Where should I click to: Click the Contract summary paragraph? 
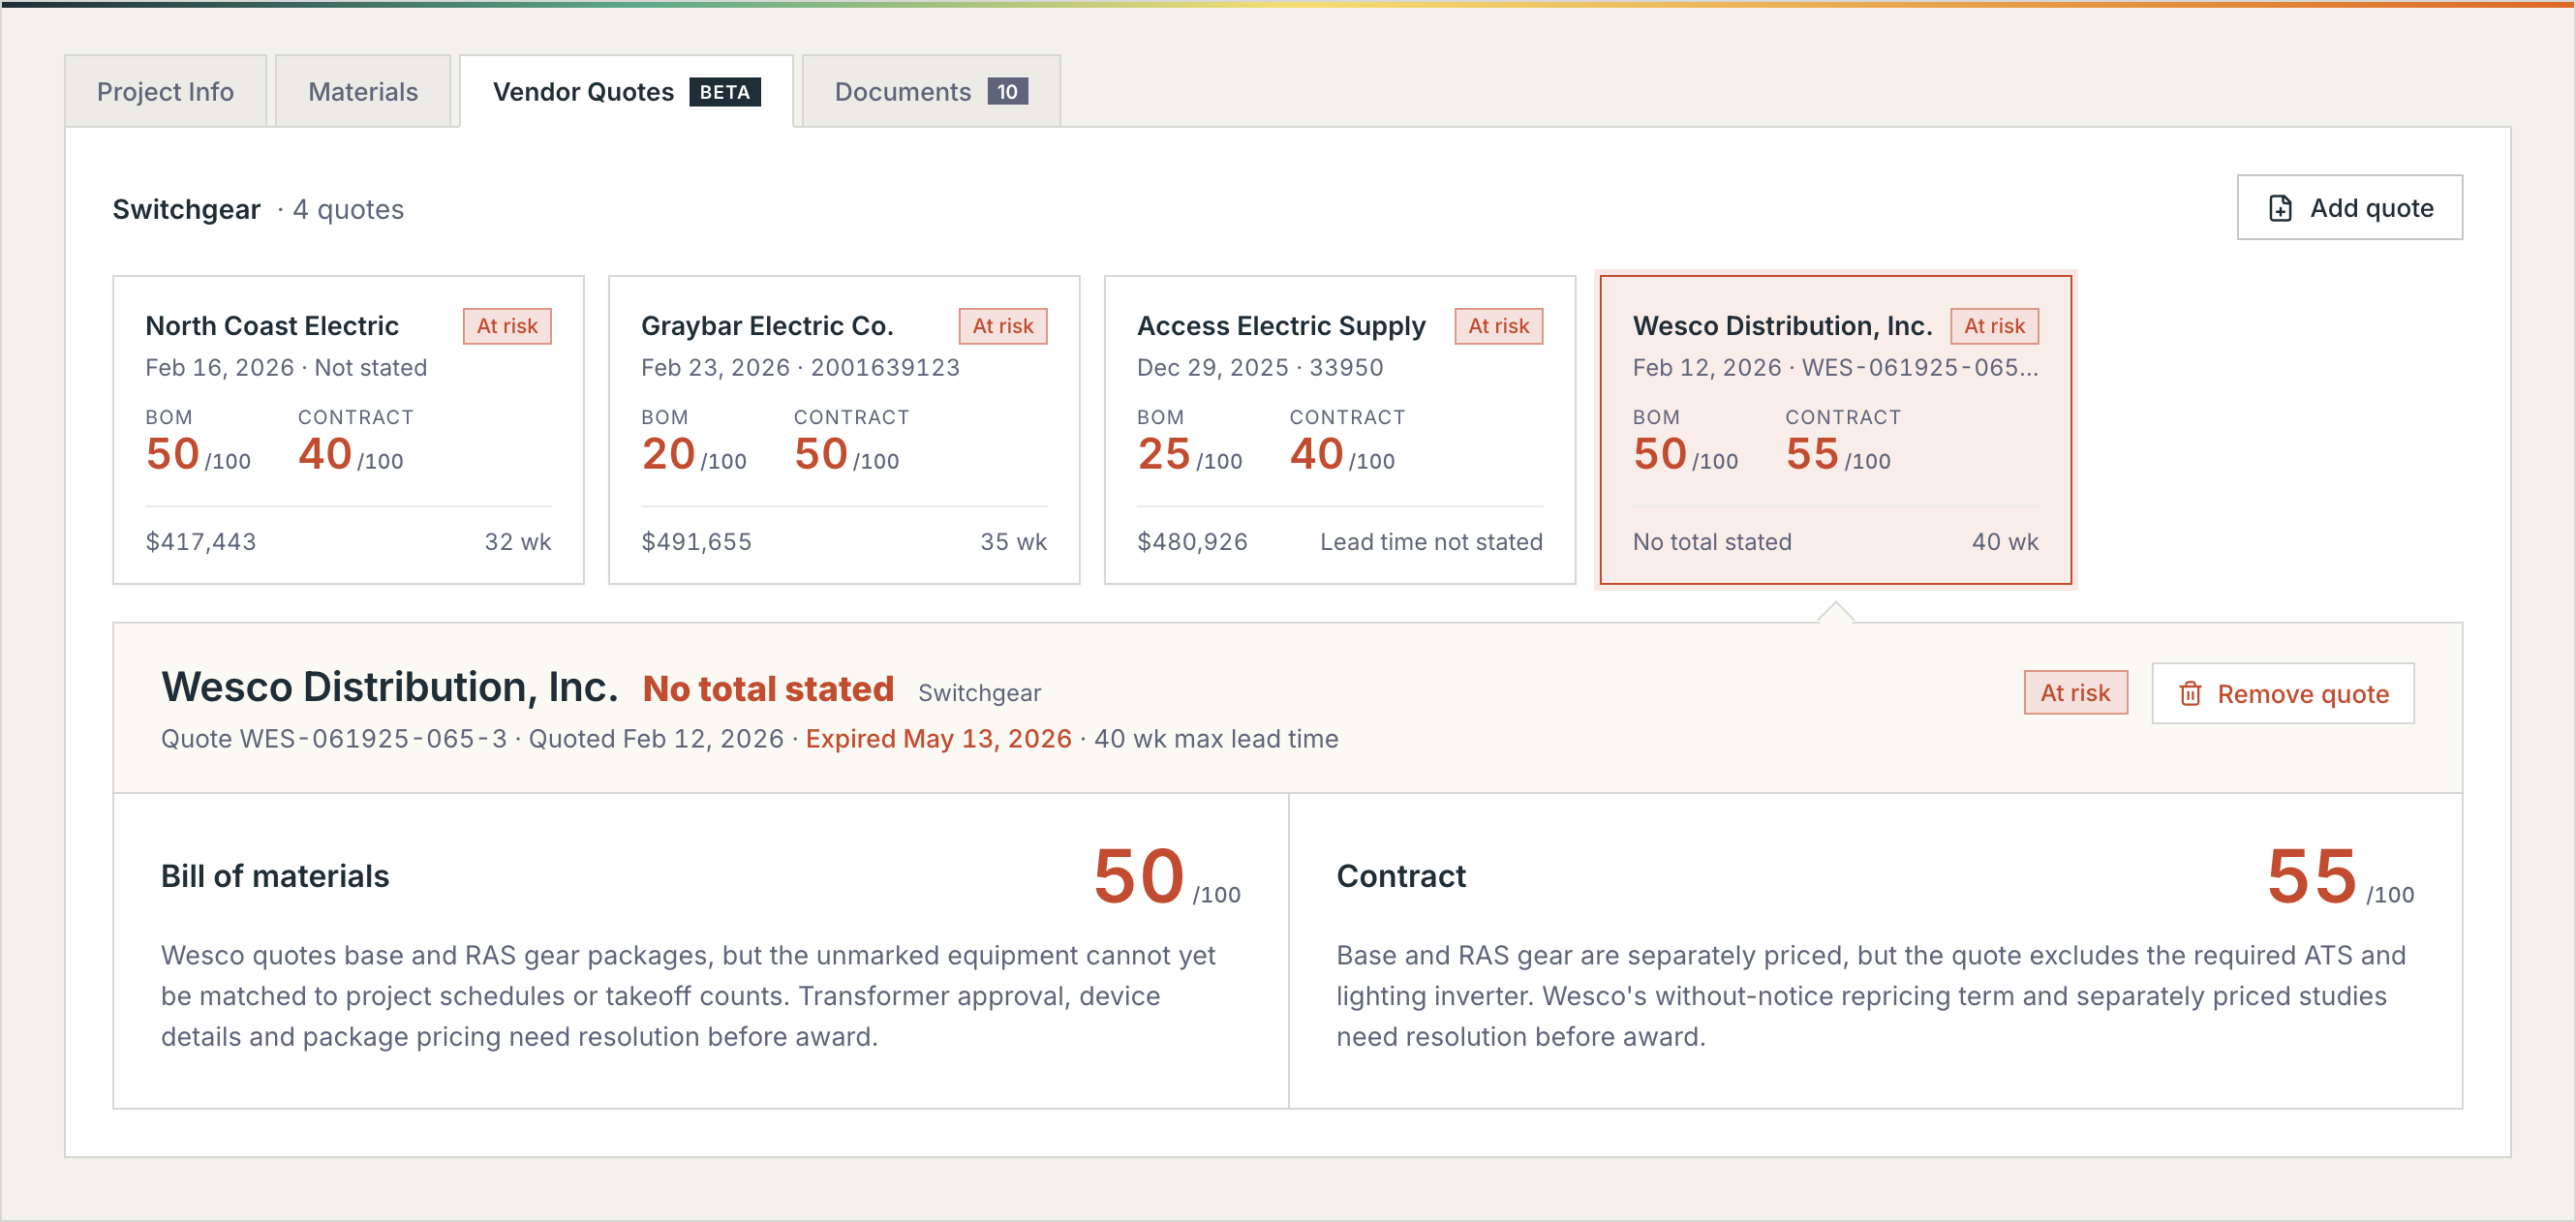[x=1871, y=996]
